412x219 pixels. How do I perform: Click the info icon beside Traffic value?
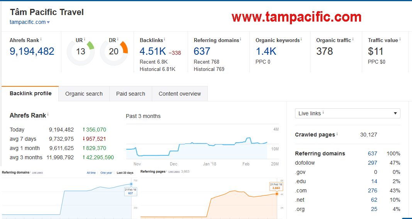(x=400, y=39)
